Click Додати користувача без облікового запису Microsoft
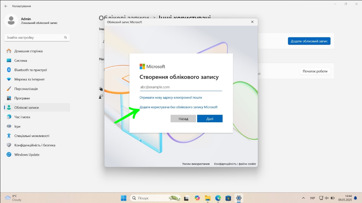The height and width of the screenshot is (203, 362). (x=178, y=107)
